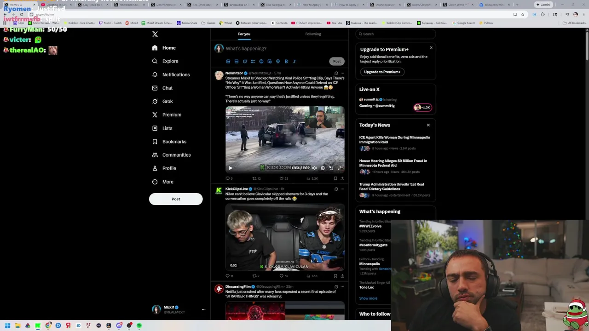
Task: Switch to the For you tab
Action: tap(244, 34)
